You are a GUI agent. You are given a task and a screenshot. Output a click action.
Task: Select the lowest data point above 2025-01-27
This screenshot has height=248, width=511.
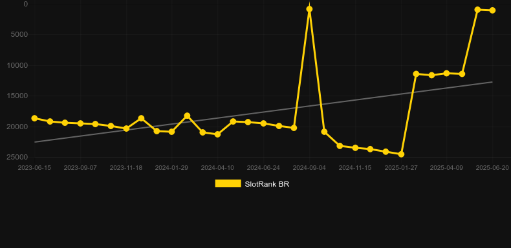tap(401, 154)
